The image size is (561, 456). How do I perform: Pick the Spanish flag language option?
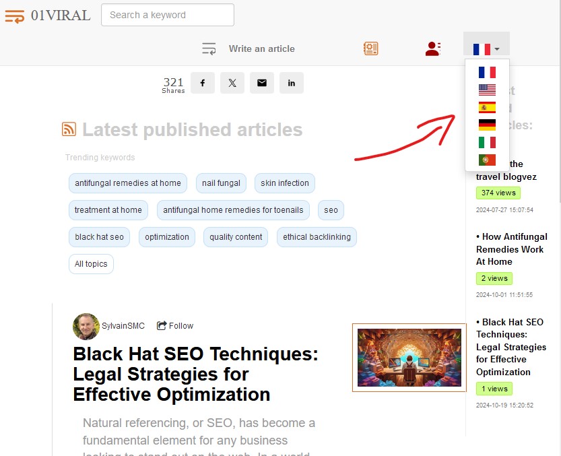click(487, 107)
